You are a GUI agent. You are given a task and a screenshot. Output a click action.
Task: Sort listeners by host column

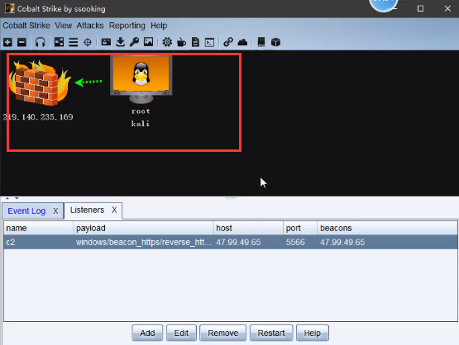248,228
